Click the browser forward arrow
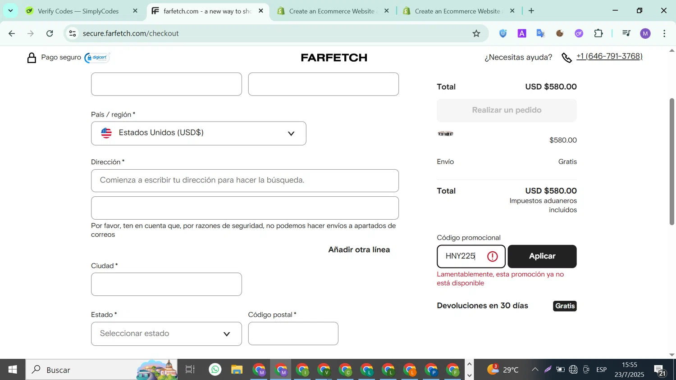Viewport: 676px width, 380px height. 31,33
